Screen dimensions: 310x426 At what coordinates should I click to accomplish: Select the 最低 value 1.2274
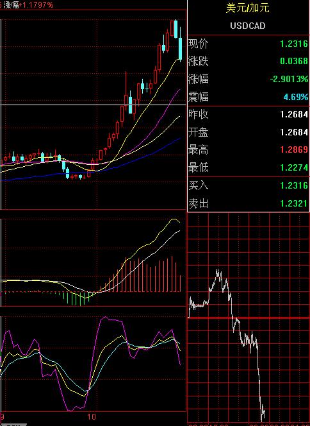tap(294, 167)
